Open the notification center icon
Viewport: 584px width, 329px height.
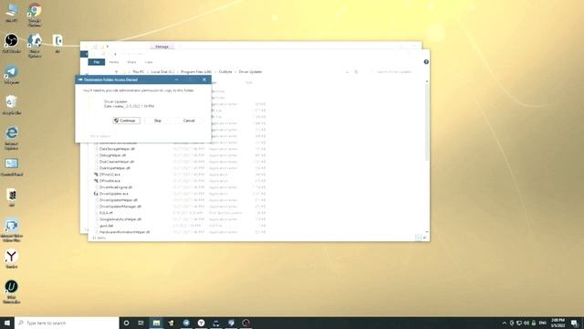[x=575, y=323]
